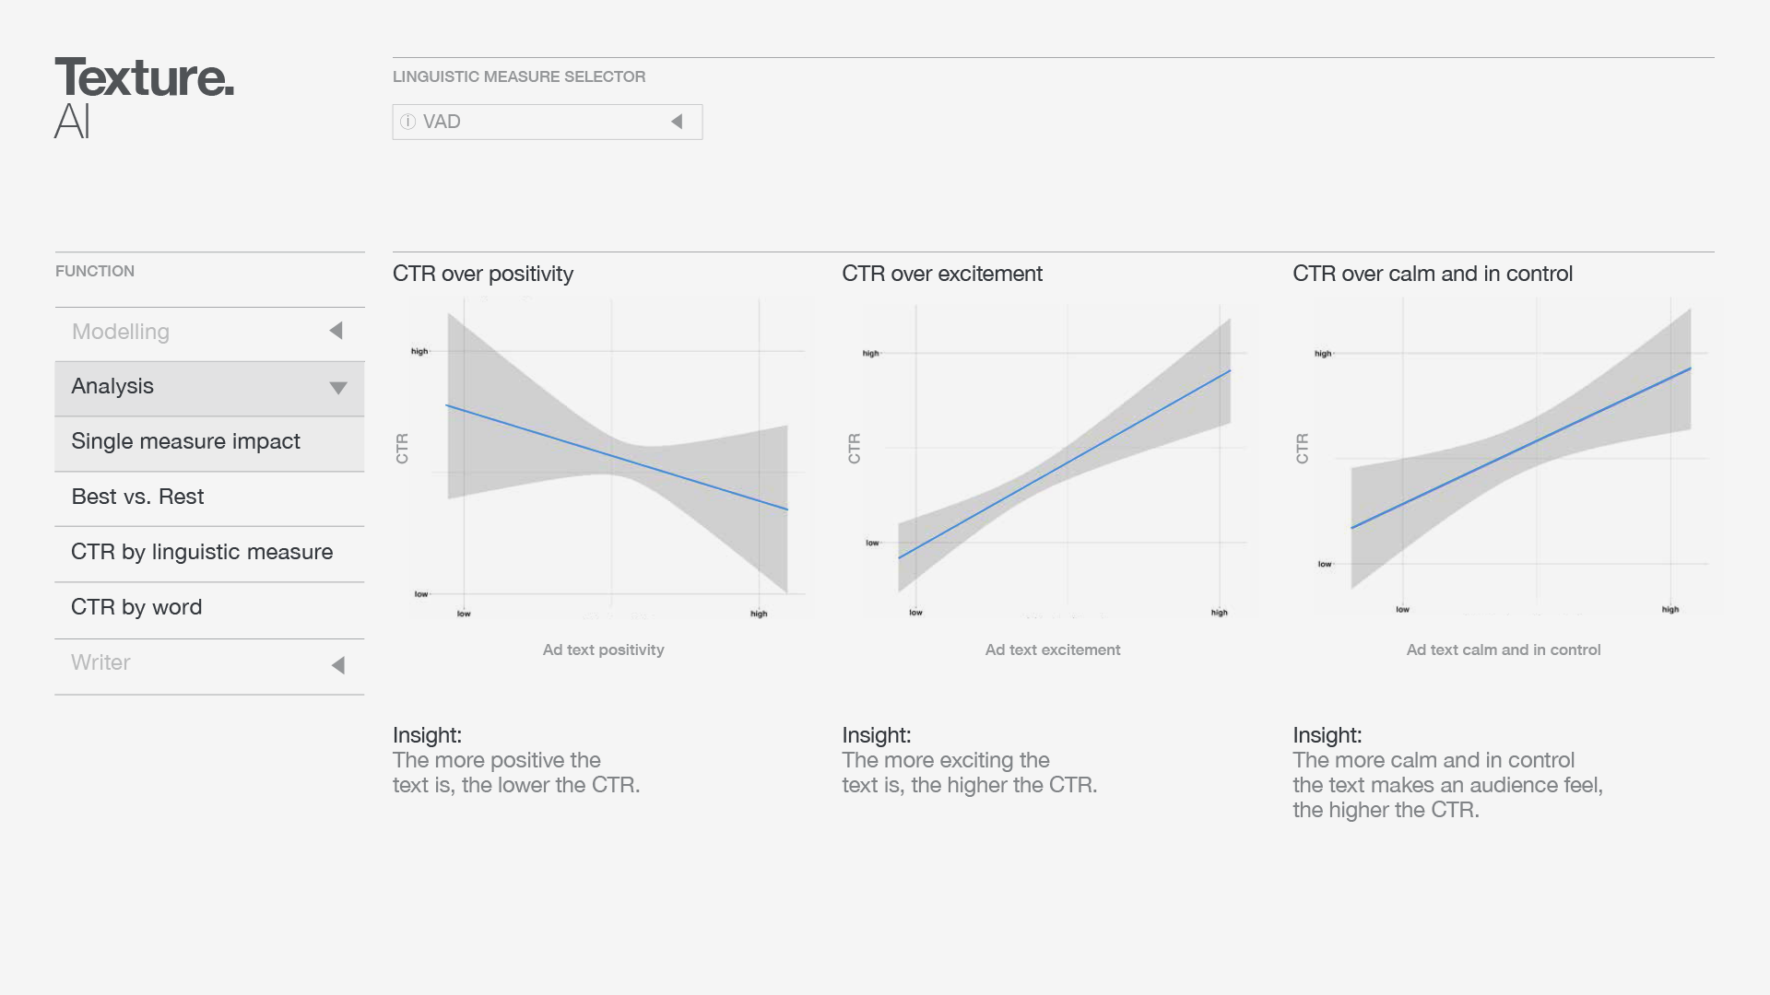1770x995 pixels.
Task: Click the Analysis function label
Action: pyautogui.click(x=112, y=386)
